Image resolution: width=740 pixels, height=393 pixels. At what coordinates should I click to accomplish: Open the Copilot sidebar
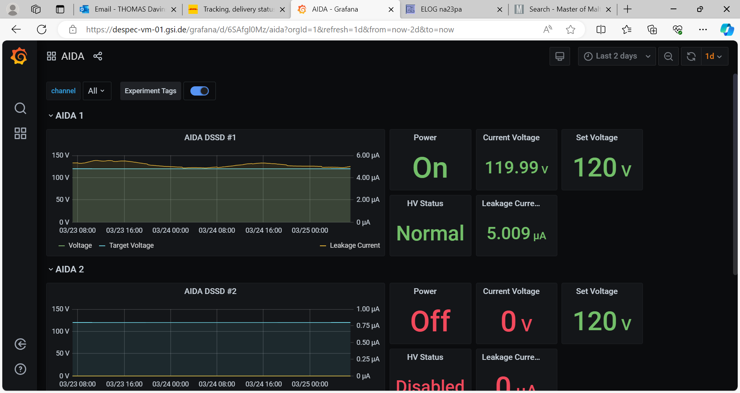[x=727, y=29]
